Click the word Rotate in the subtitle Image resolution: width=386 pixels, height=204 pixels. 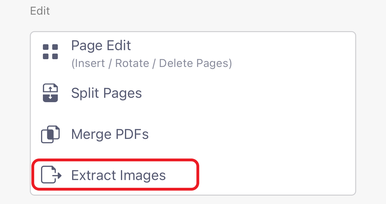pyautogui.click(x=132, y=64)
